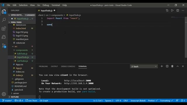Open the Explorer view in activity bar
187x105 pixels.
(x=4, y=12)
